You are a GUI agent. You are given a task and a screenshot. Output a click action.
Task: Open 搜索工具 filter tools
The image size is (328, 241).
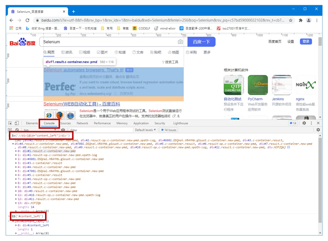pos(170,62)
